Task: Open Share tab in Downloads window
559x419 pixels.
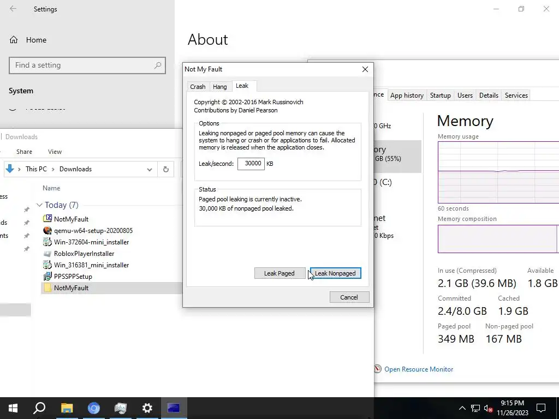Action: tap(24, 152)
